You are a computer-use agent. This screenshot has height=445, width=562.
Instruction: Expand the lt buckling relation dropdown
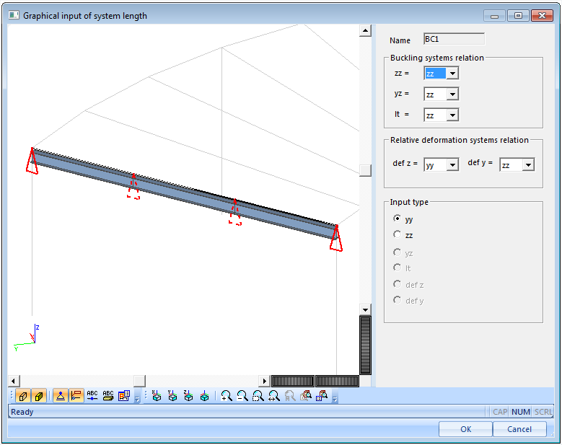point(452,115)
